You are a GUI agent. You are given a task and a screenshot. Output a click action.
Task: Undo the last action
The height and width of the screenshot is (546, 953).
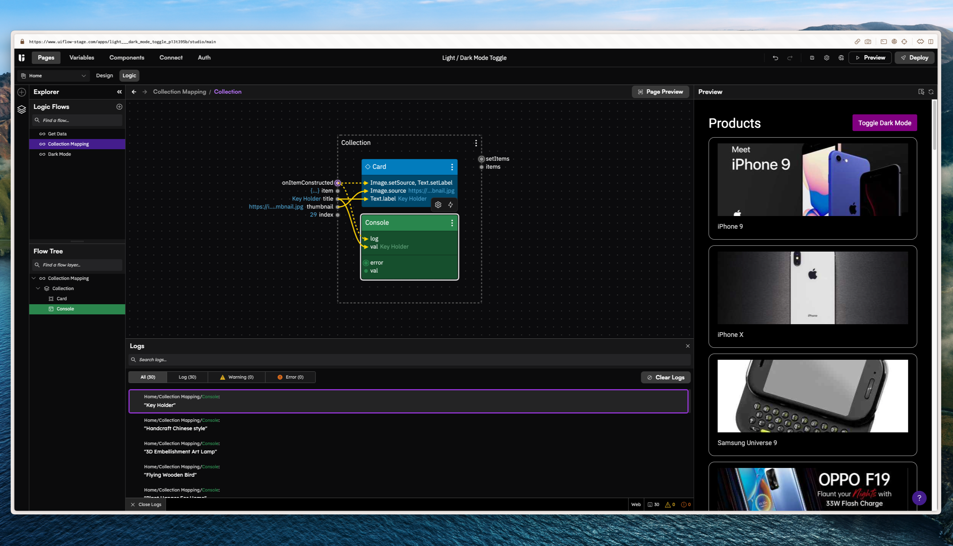[x=776, y=58]
